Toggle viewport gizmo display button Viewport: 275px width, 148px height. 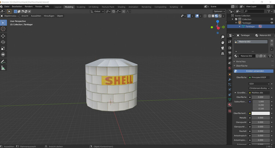point(189,16)
